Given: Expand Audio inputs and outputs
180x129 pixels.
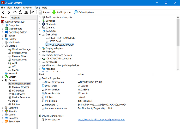Looking at the screenshot, I should click(x=40, y=17).
